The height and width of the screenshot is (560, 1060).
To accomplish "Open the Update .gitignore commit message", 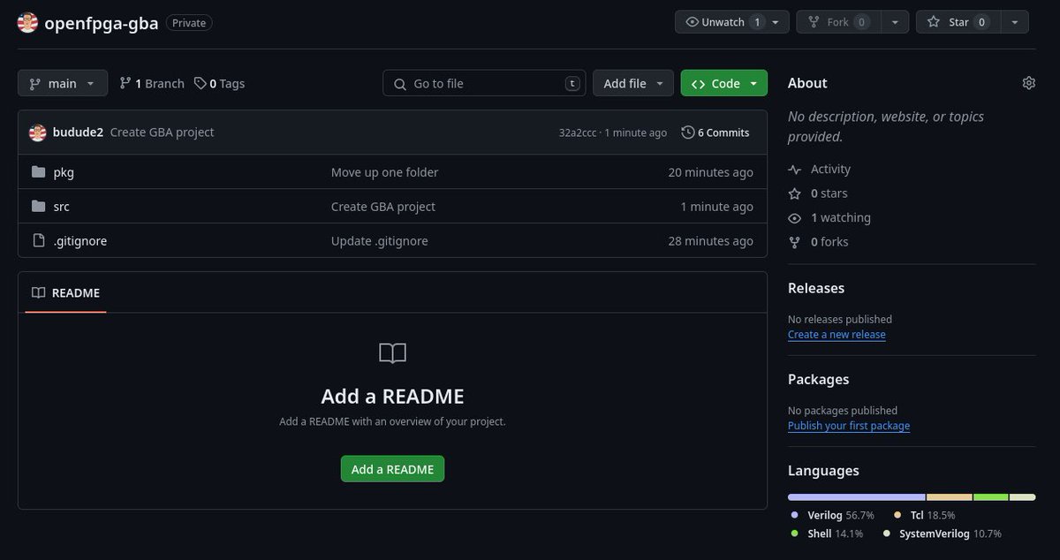I will click(x=380, y=240).
